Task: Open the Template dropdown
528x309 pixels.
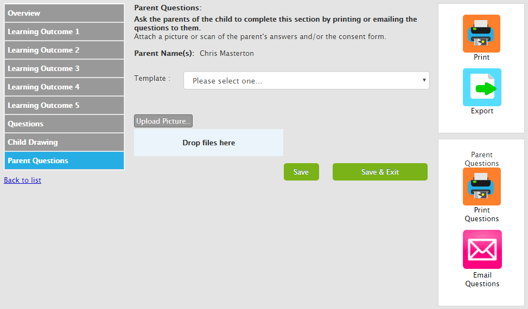Action: coord(307,81)
